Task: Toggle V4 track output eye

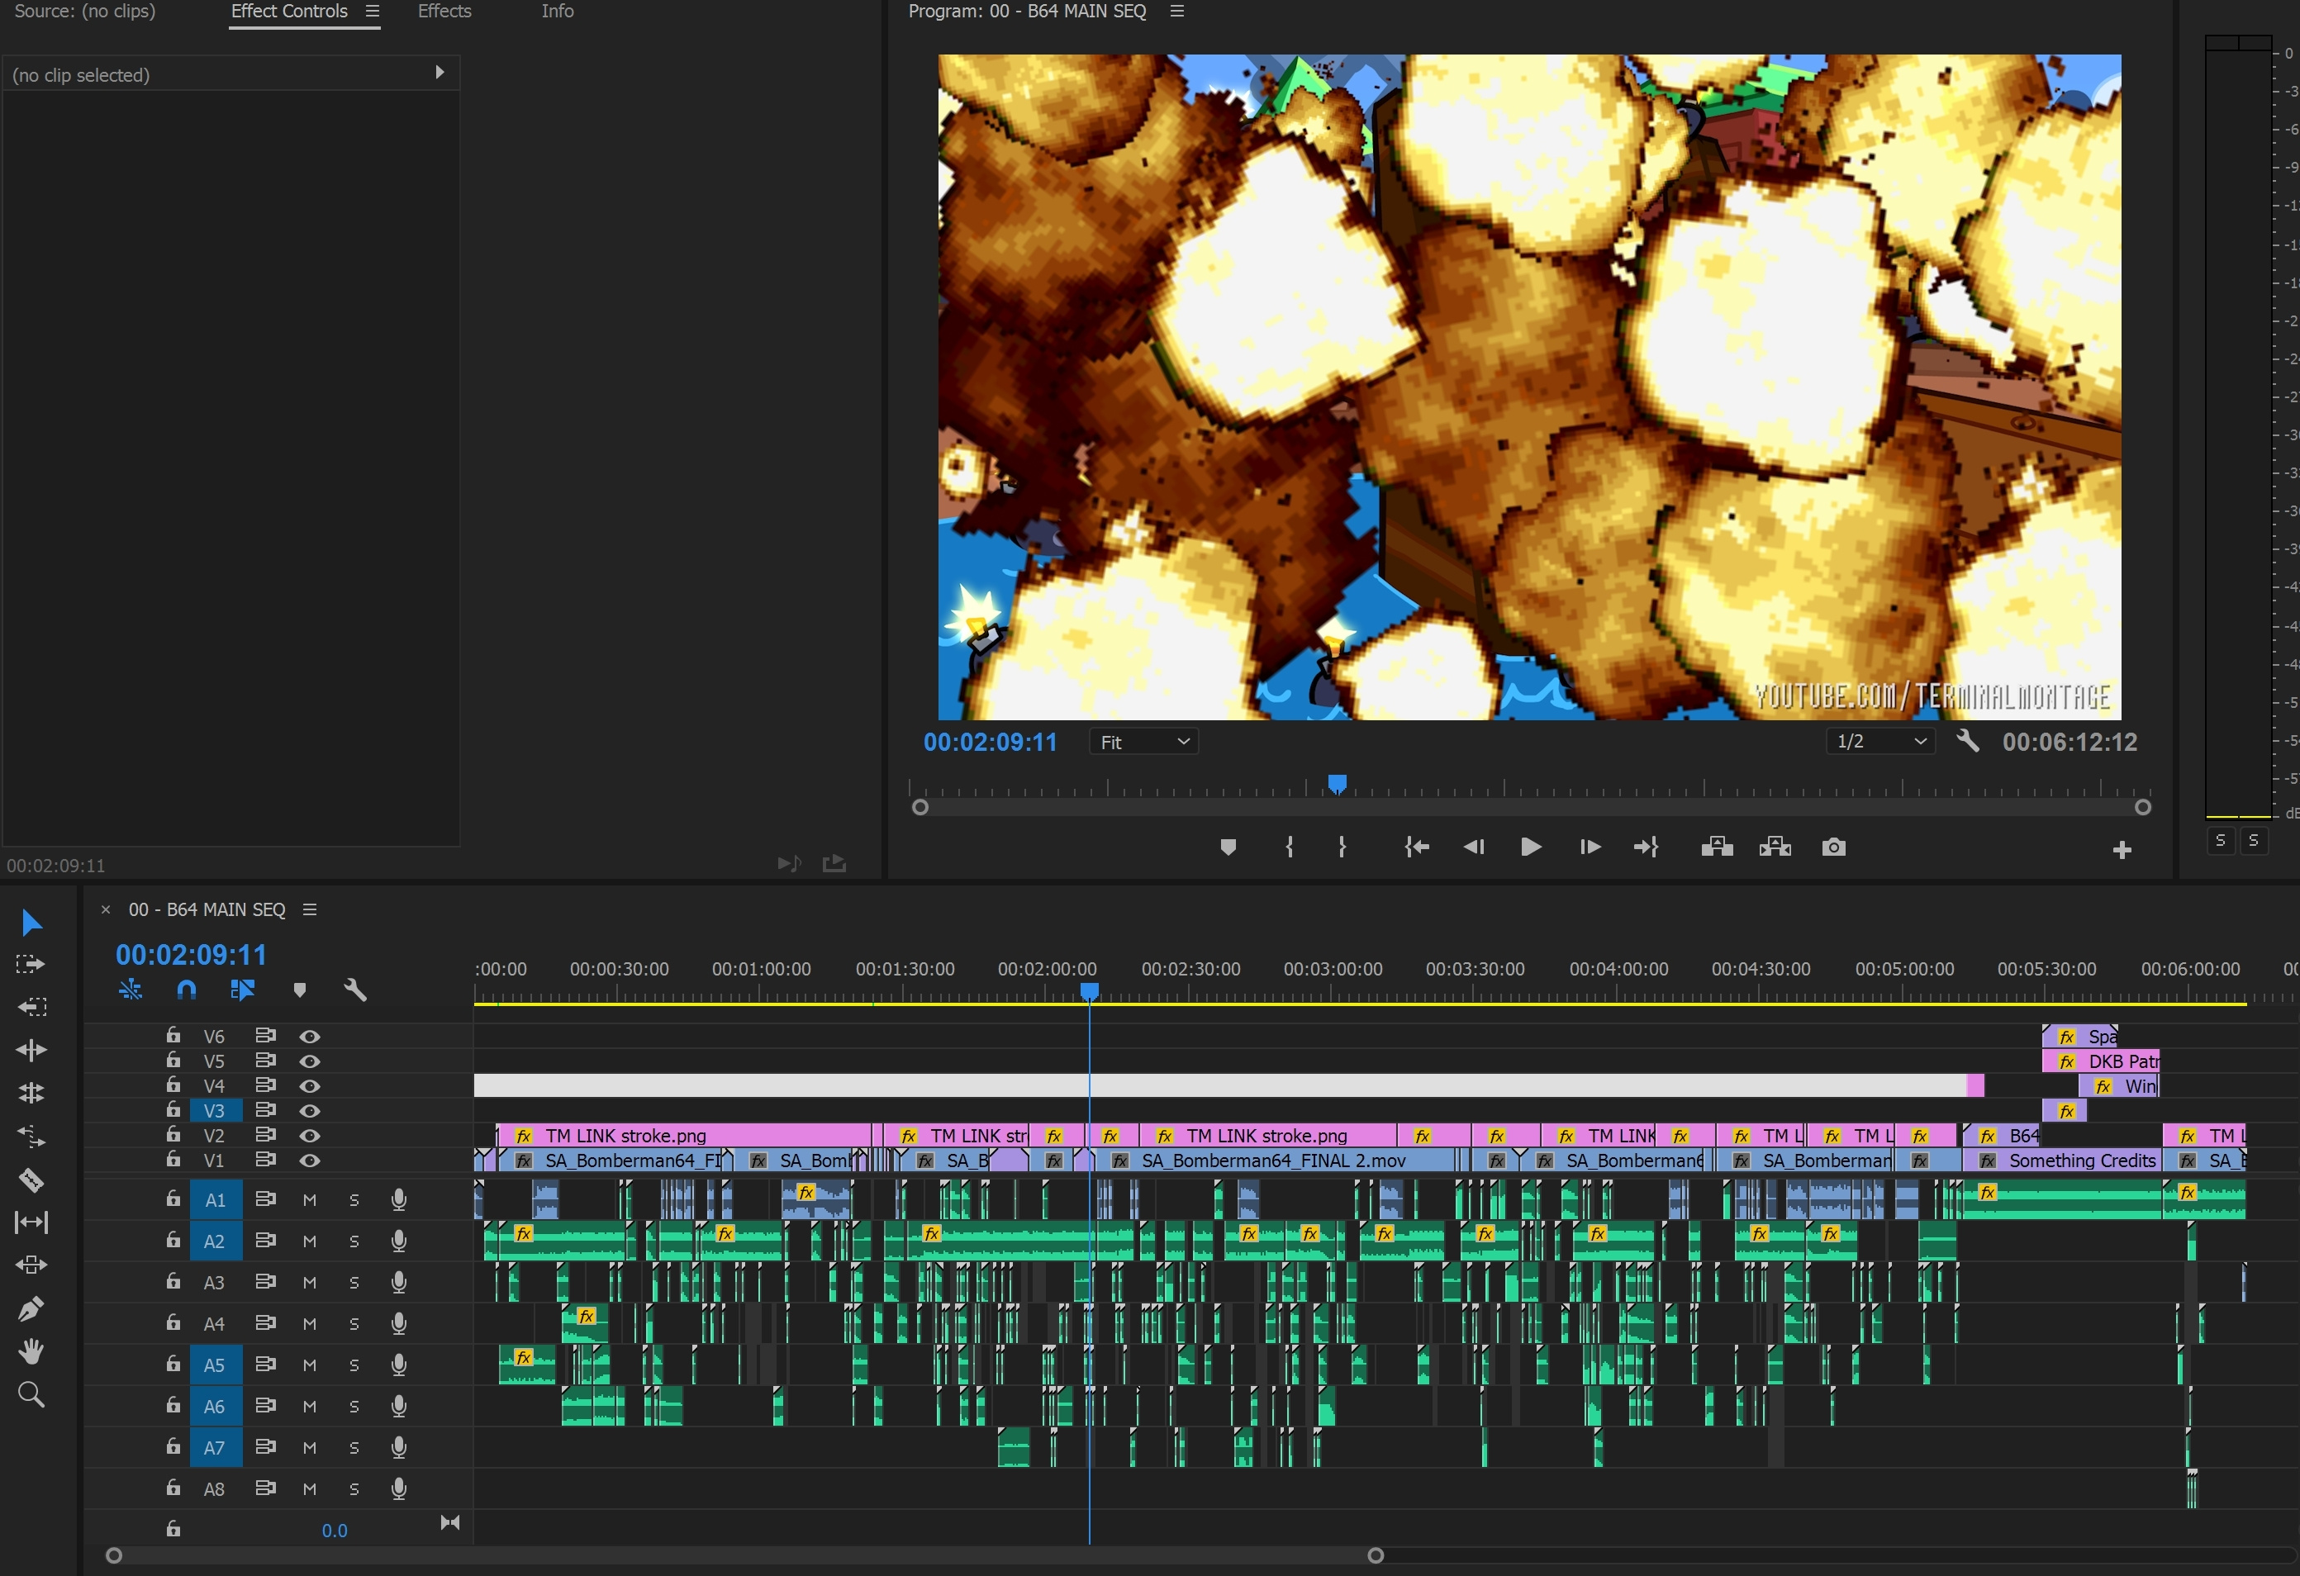Action: pyautogui.click(x=310, y=1085)
